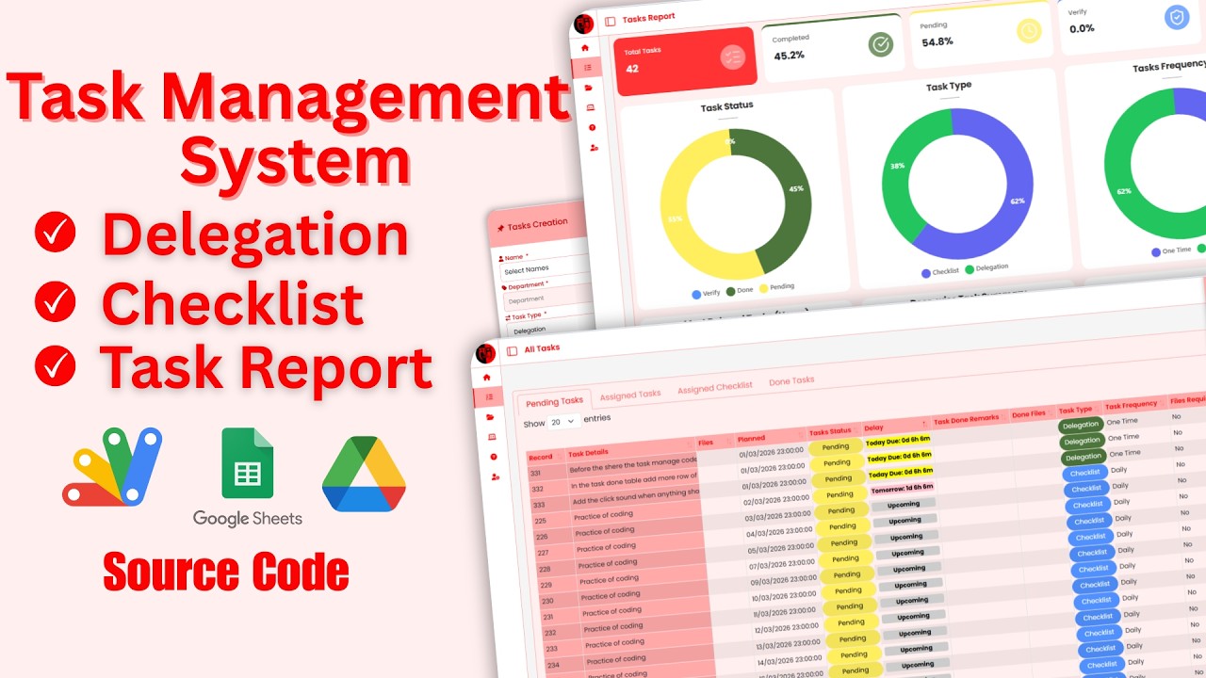Select task list icon in All Tasks sidebar
Viewport: 1206px width, 678px height.
click(488, 396)
